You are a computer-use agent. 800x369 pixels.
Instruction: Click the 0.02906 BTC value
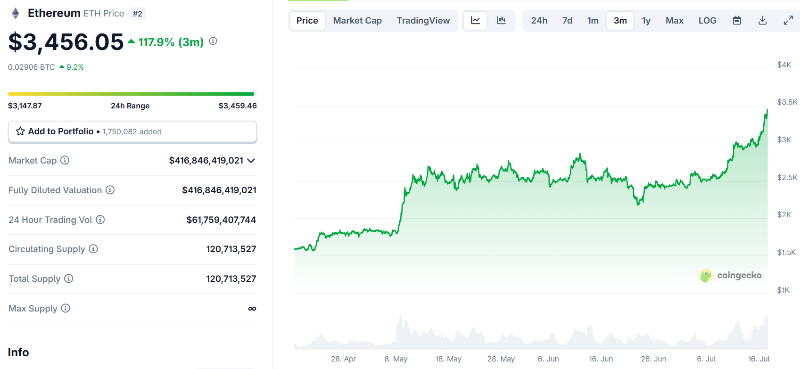point(32,67)
